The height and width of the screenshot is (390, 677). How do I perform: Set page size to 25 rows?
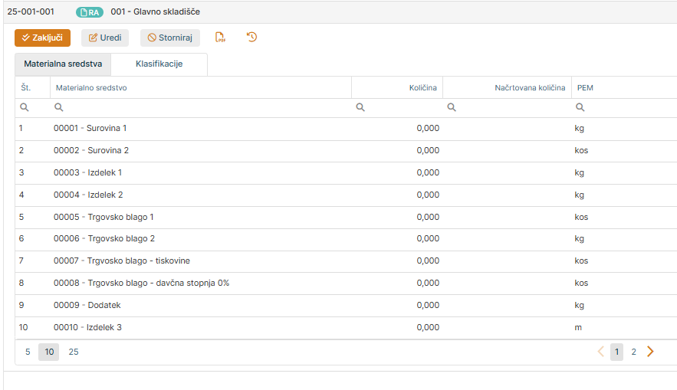74,352
